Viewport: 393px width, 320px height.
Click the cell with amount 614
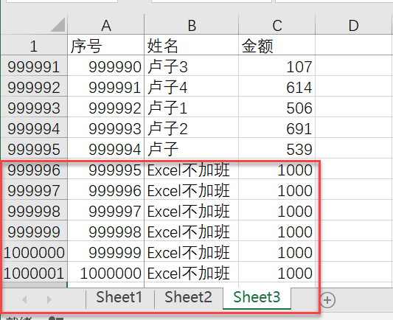click(277, 88)
